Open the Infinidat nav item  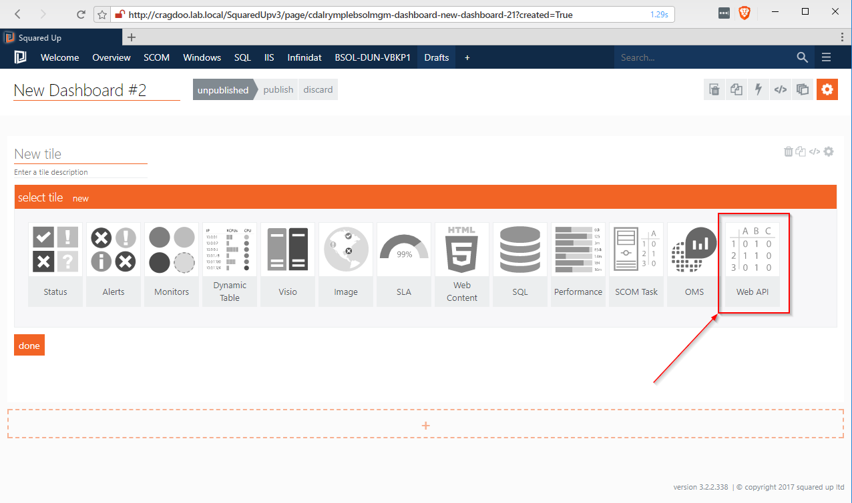305,57
